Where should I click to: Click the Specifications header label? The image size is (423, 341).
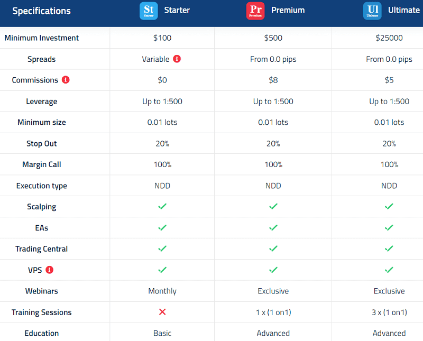pos(42,11)
